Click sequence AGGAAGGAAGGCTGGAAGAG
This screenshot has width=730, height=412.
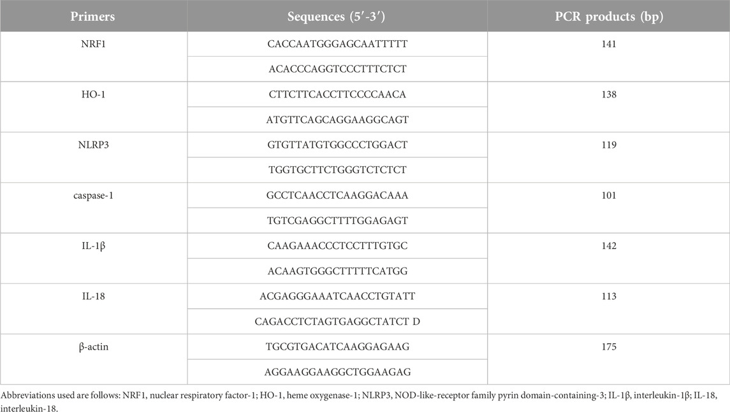click(337, 372)
